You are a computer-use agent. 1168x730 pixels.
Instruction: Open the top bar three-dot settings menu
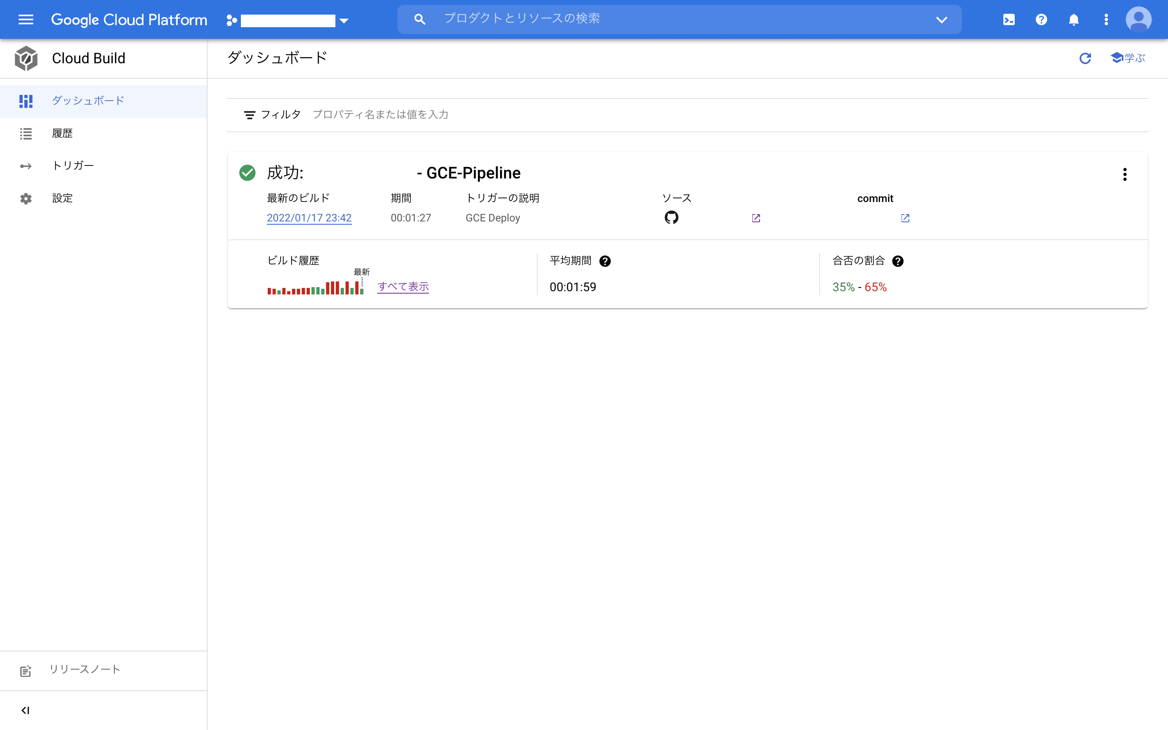pyautogui.click(x=1106, y=19)
